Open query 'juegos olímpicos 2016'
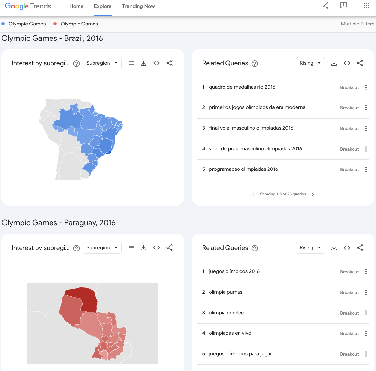Screen dimensions: 376x371 (234, 271)
